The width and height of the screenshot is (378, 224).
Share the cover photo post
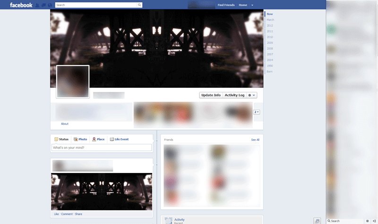click(78, 214)
